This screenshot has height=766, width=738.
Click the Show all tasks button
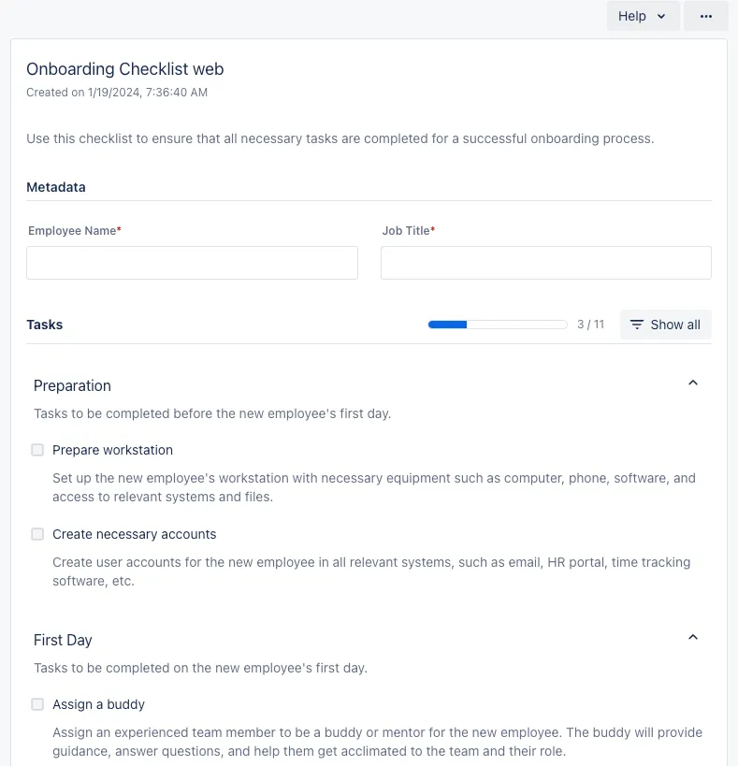click(665, 325)
